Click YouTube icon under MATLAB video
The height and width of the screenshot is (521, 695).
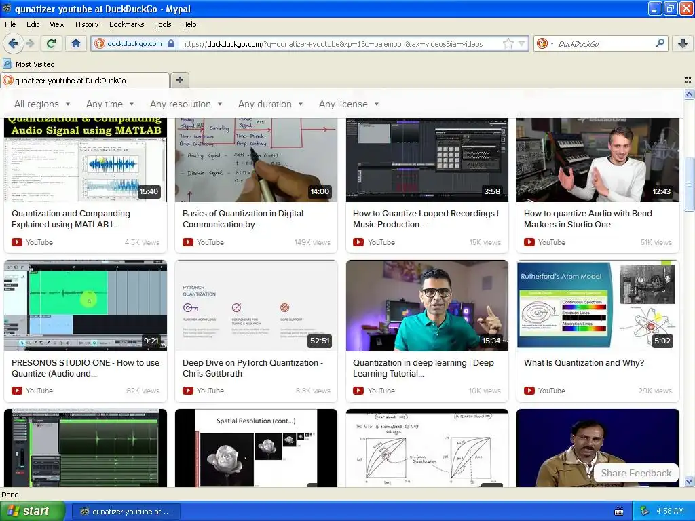pos(17,242)
